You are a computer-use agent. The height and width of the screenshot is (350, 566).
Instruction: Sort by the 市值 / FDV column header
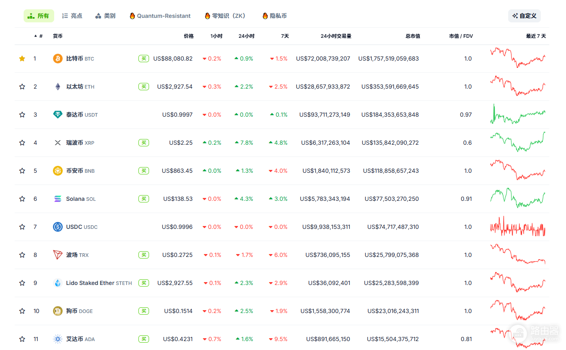(461, 36)
